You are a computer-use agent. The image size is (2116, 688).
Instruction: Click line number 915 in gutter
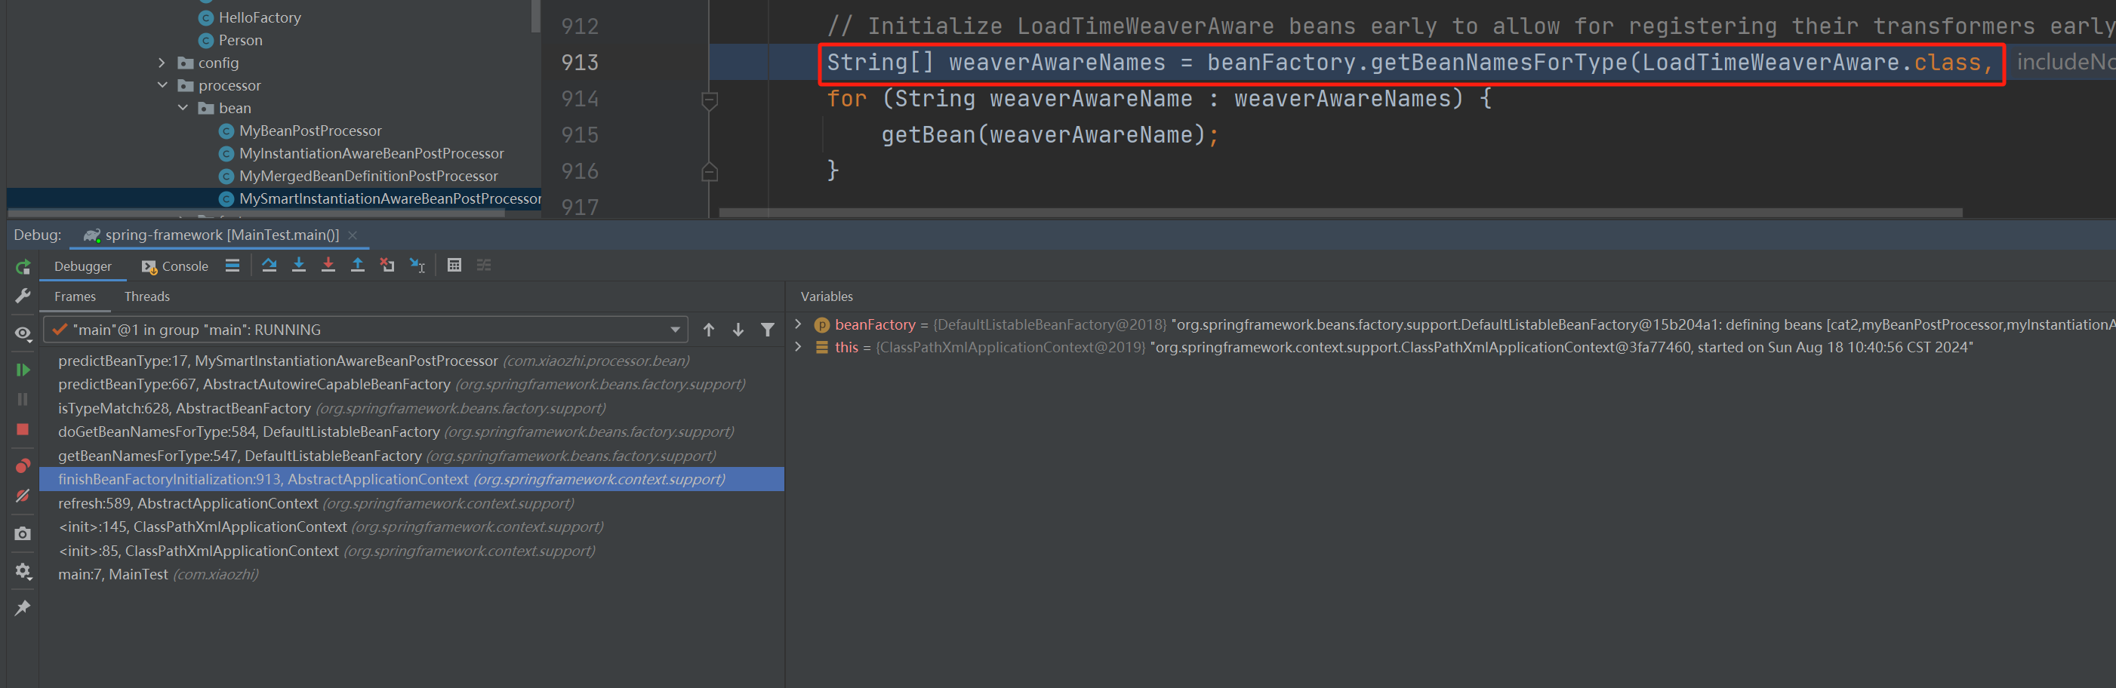[x=580, y=134]
